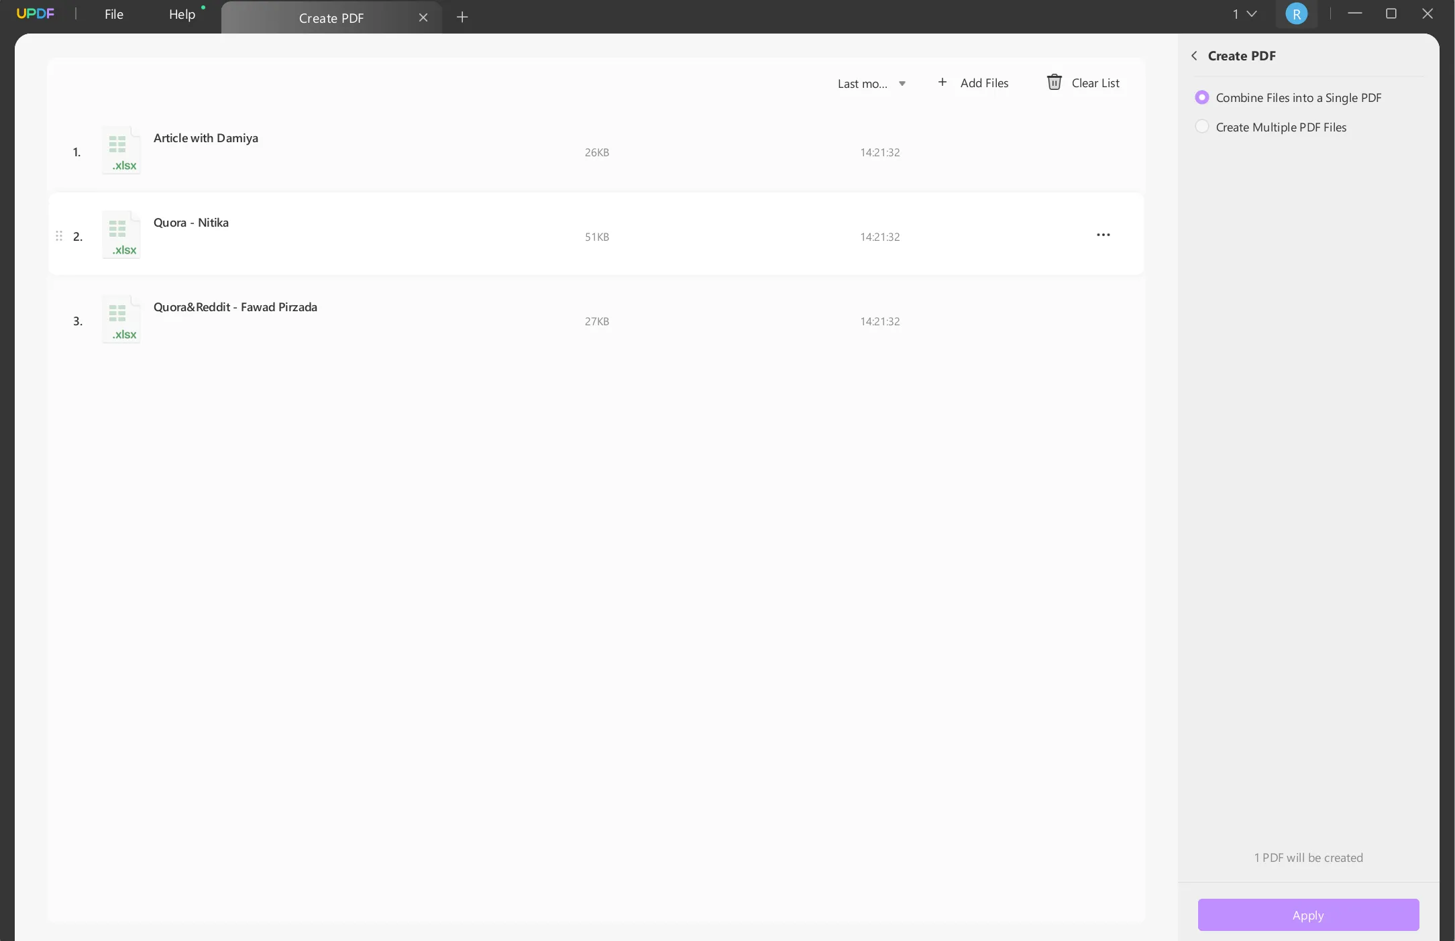Screen dimensions: 1455x941
Task: Select Combine Files into a Single PDF
Action: pos(1202,97)
